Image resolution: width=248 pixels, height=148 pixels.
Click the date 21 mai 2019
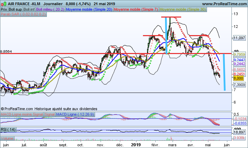pyautogui.click(x=104, y=4)
